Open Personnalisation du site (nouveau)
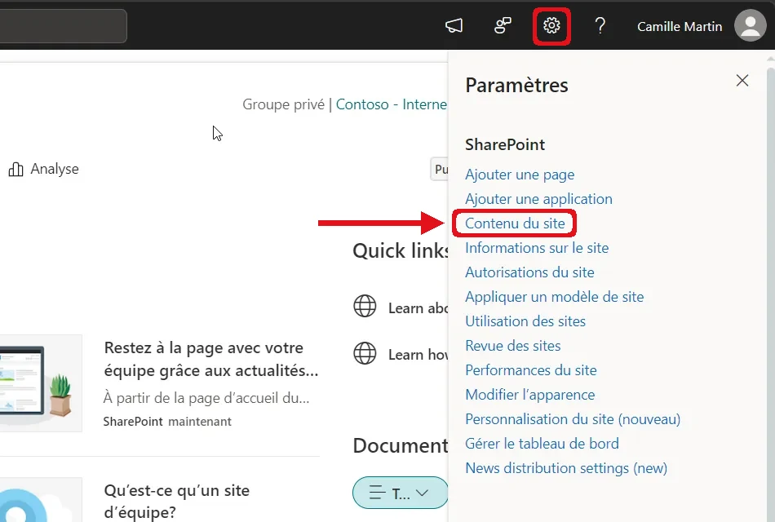775x522 pixels. click(573, 419)
